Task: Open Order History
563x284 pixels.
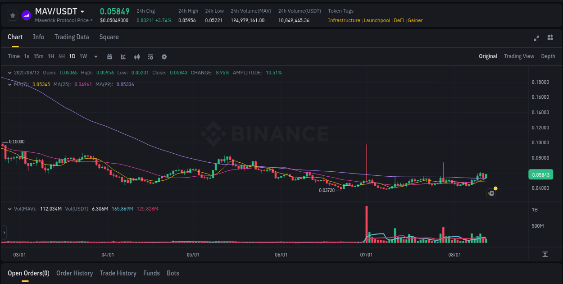Action: point(74,273)
